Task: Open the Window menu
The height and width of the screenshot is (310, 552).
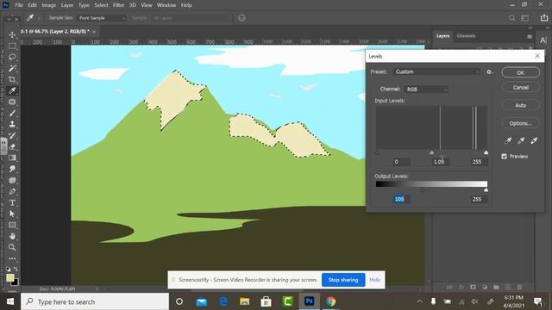Action: pyautogui.click(x=166, y=5)
